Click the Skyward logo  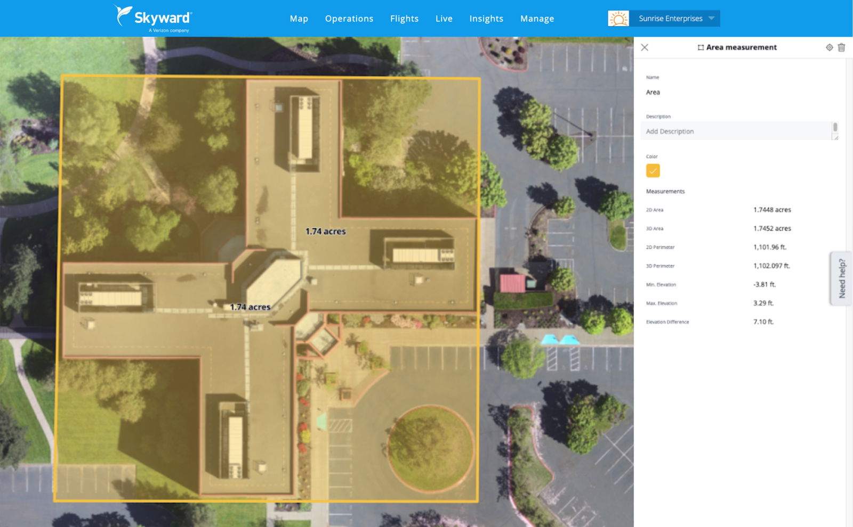coord(154,18)
